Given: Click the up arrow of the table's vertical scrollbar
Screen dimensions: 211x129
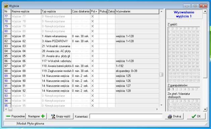Looking at the screenshot, I should [x=161, y=11].
